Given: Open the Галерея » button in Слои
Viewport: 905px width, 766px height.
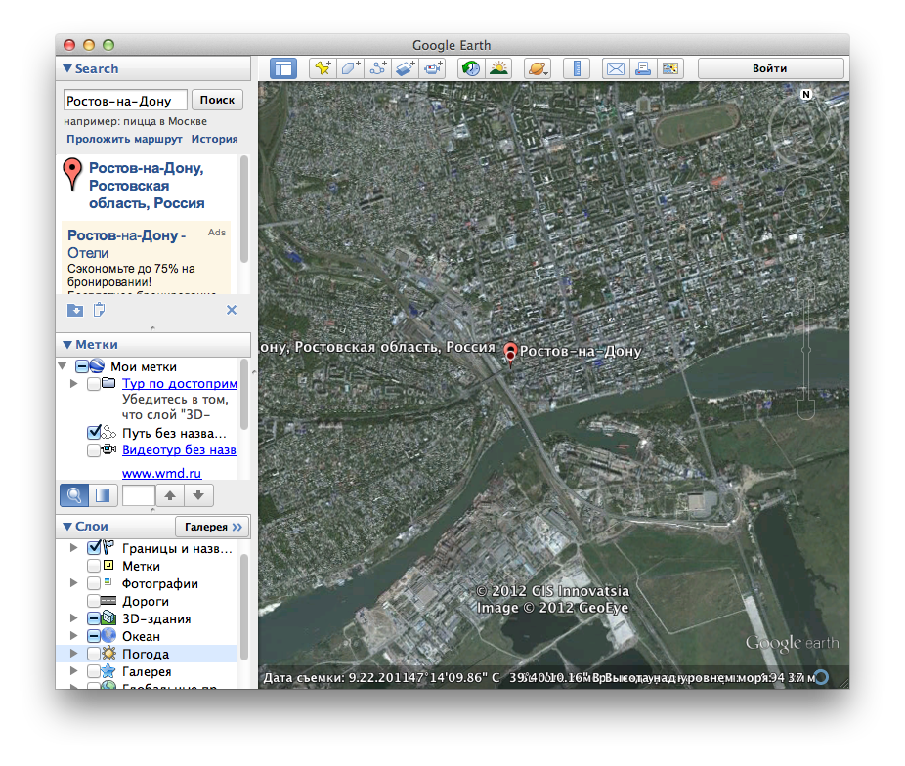Looking at the screenshot, I should (x=212, y=527).
